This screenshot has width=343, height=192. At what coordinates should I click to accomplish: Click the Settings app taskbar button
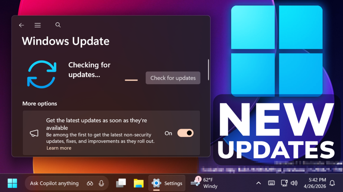[x=167, y=183]
